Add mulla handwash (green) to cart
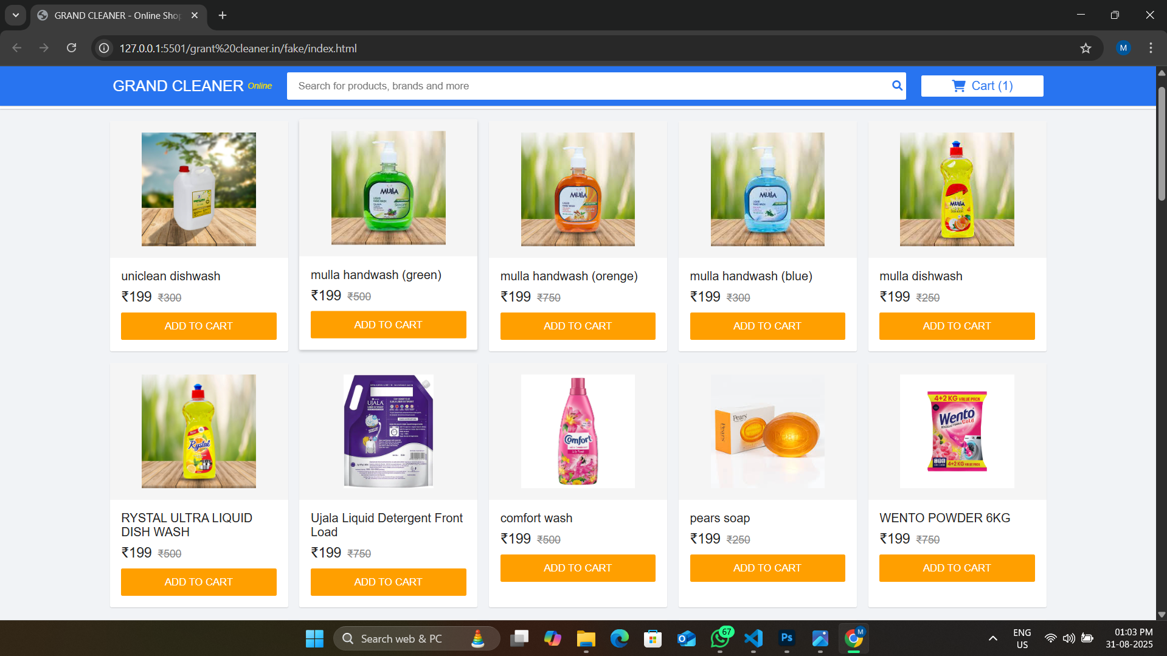This screenshot has width=1167, height=656. 389,325
